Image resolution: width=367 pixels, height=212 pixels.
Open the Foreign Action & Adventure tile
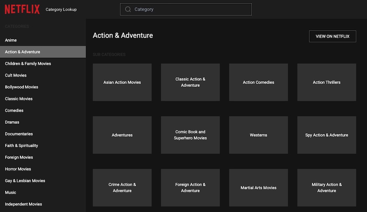pos(190,188)
